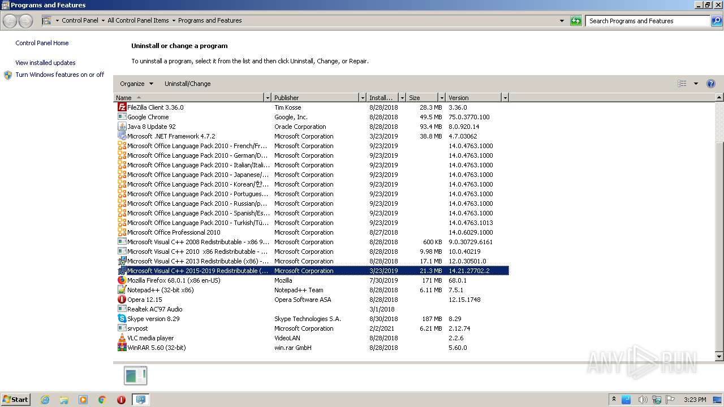
Task: Click the search magnifier icon
Action: [x=717, y=21]
